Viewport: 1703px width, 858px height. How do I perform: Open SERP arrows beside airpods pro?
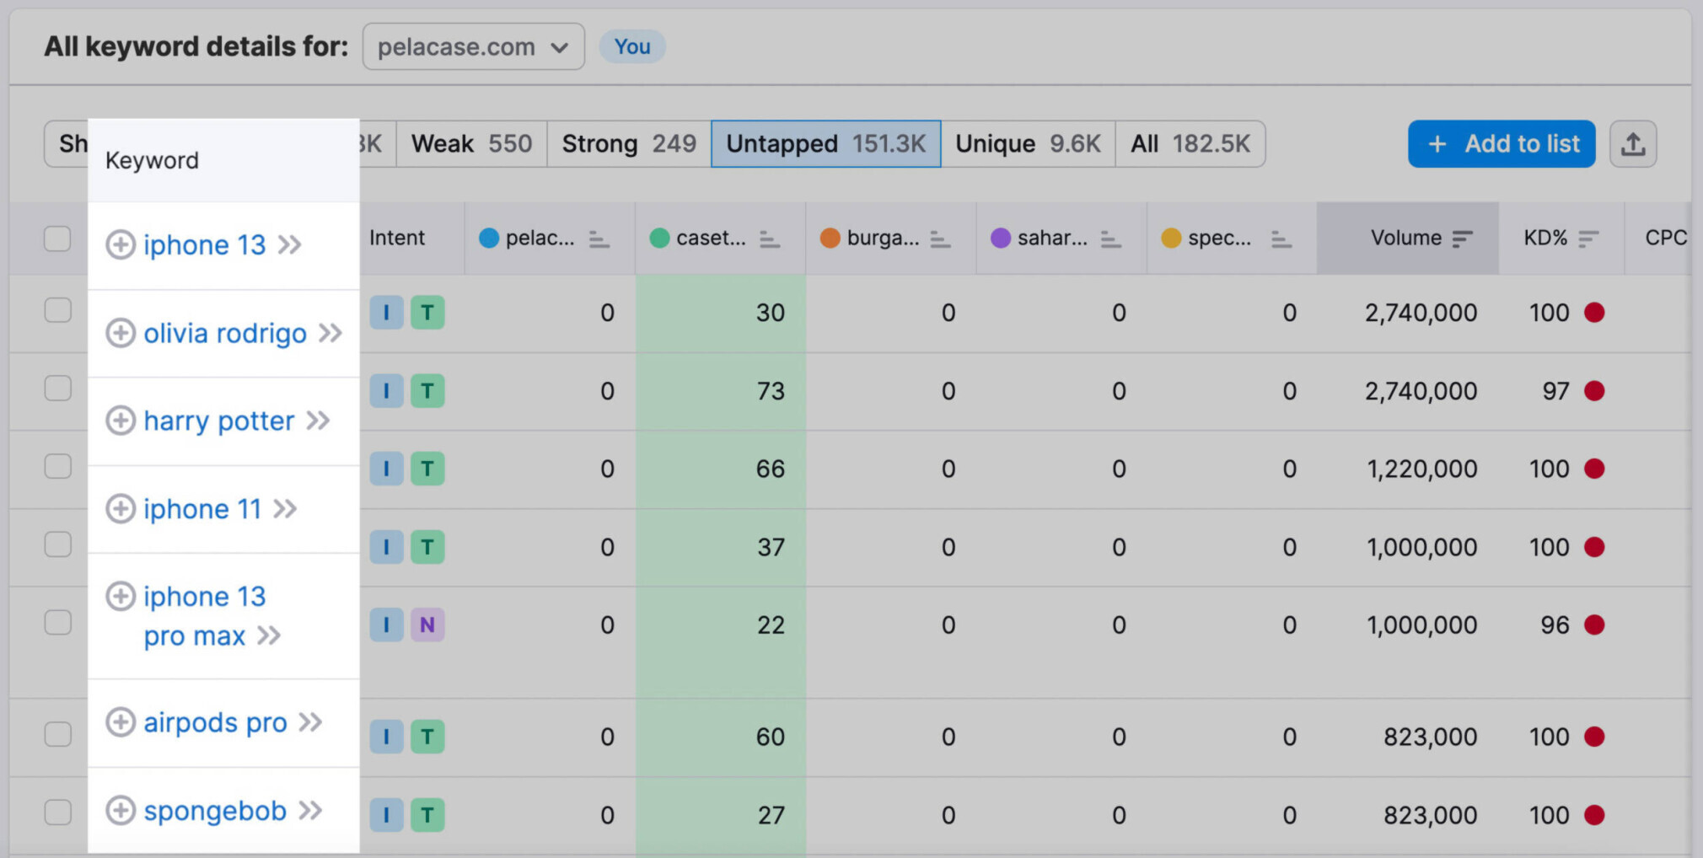tap(310, 722)
